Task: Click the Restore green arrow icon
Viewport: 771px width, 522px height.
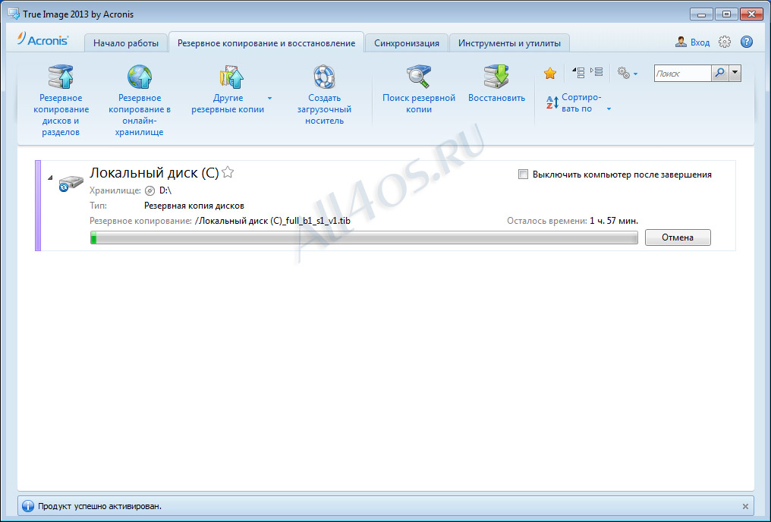Action: pos(496,77)
